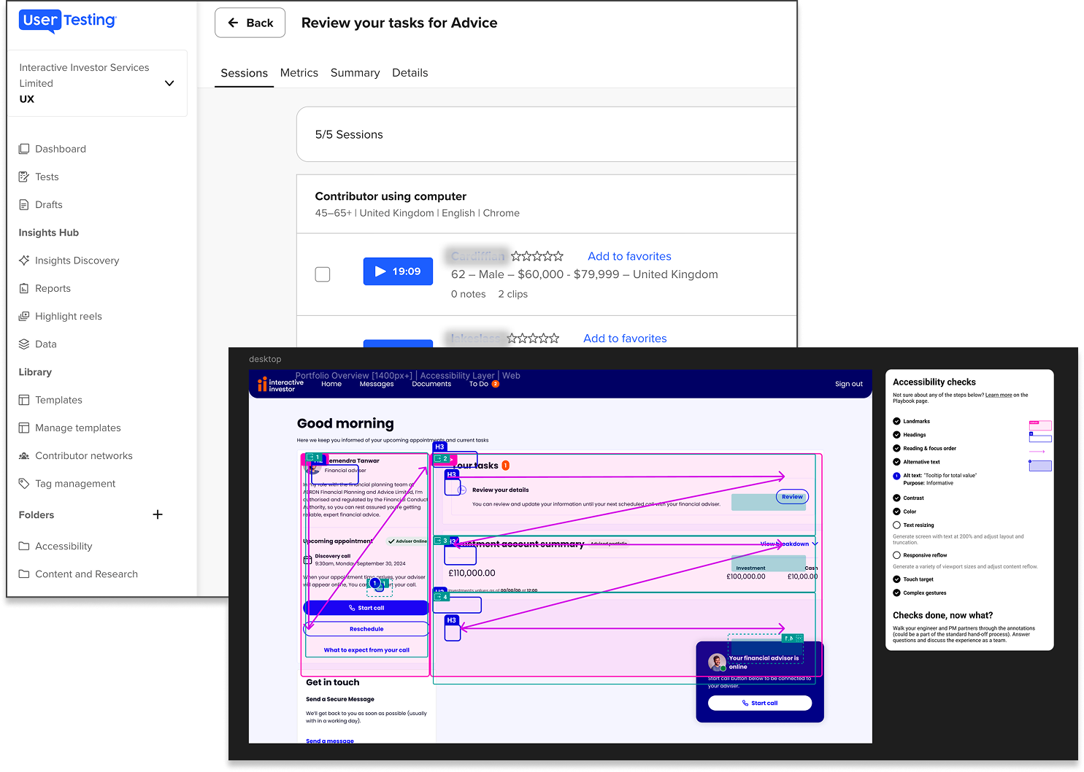Click Review for your details task

pyautogui.click(x=792, y=497)
